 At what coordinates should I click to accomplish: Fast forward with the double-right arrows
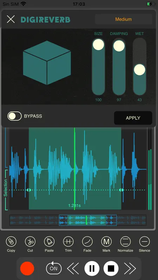[x=130, y=268]
